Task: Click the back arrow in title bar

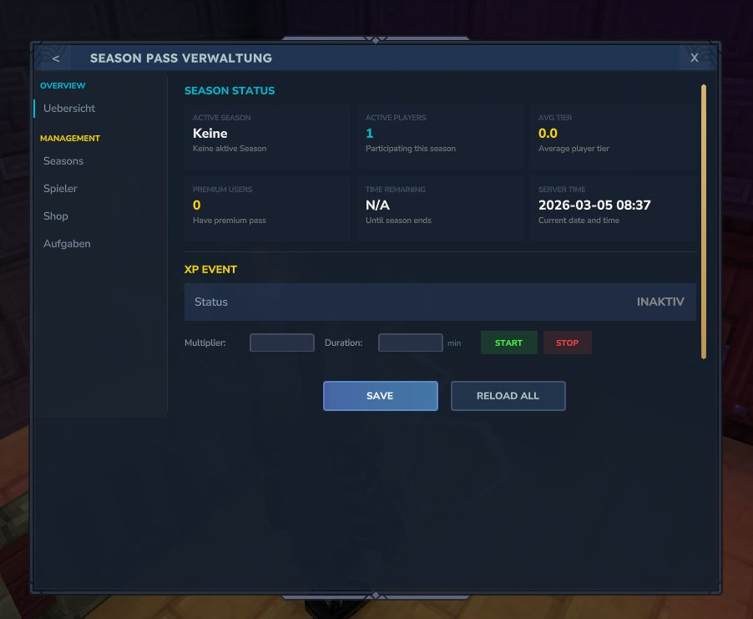Action: (x=56, y=58)
